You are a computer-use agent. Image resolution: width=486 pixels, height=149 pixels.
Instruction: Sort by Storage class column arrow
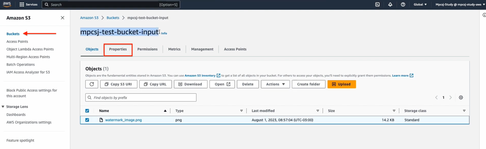click(x=464, y=111)
